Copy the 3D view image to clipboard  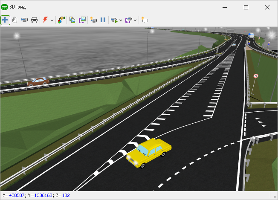pos(72,20)
